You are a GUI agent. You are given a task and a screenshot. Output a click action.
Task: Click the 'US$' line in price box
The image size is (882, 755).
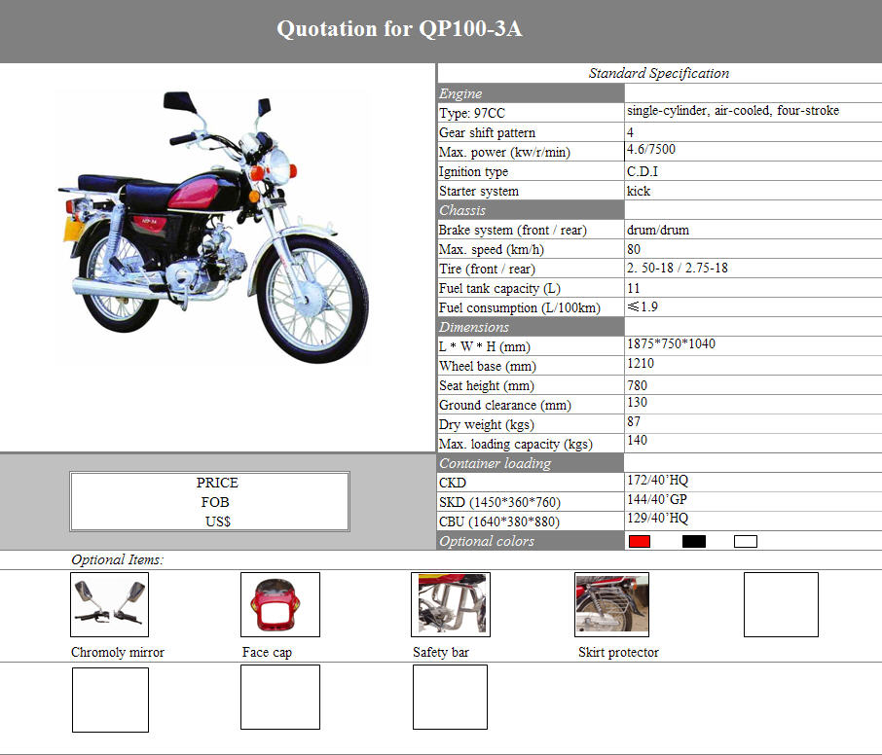(218, 521)
